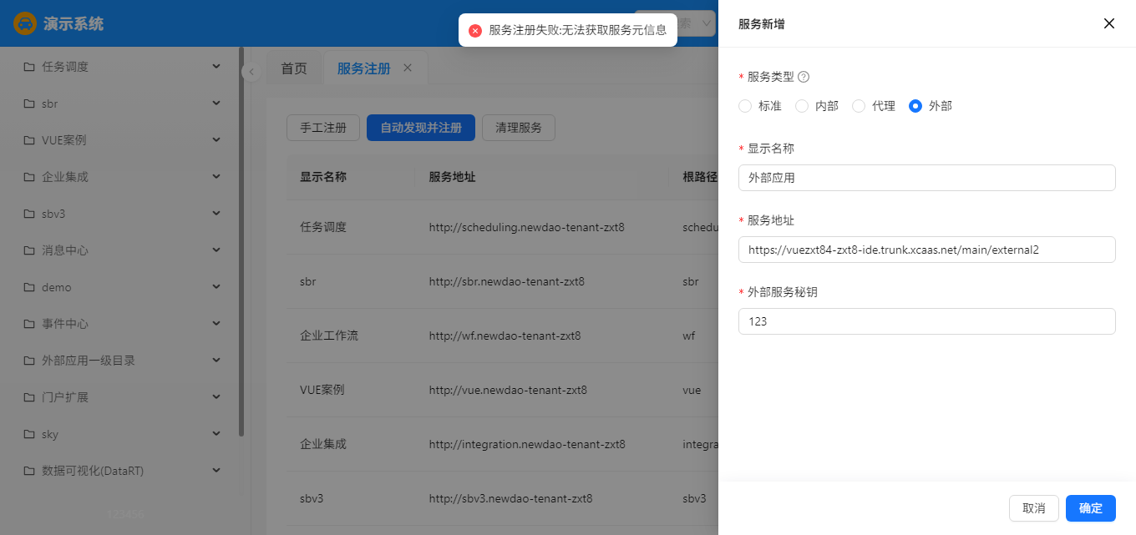Select the 标准 service type radio
1136x535 pixels.
(x=745, y=106)
